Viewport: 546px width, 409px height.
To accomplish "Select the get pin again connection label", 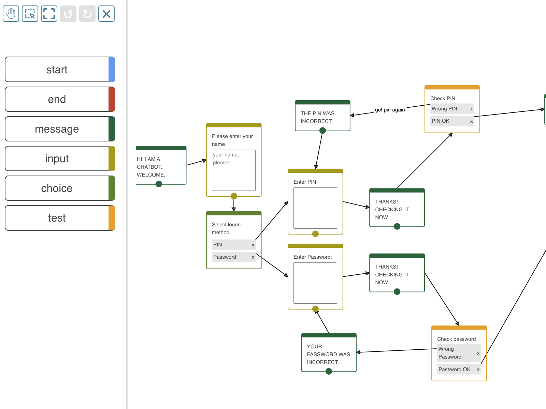I will (x=390, y=109).
